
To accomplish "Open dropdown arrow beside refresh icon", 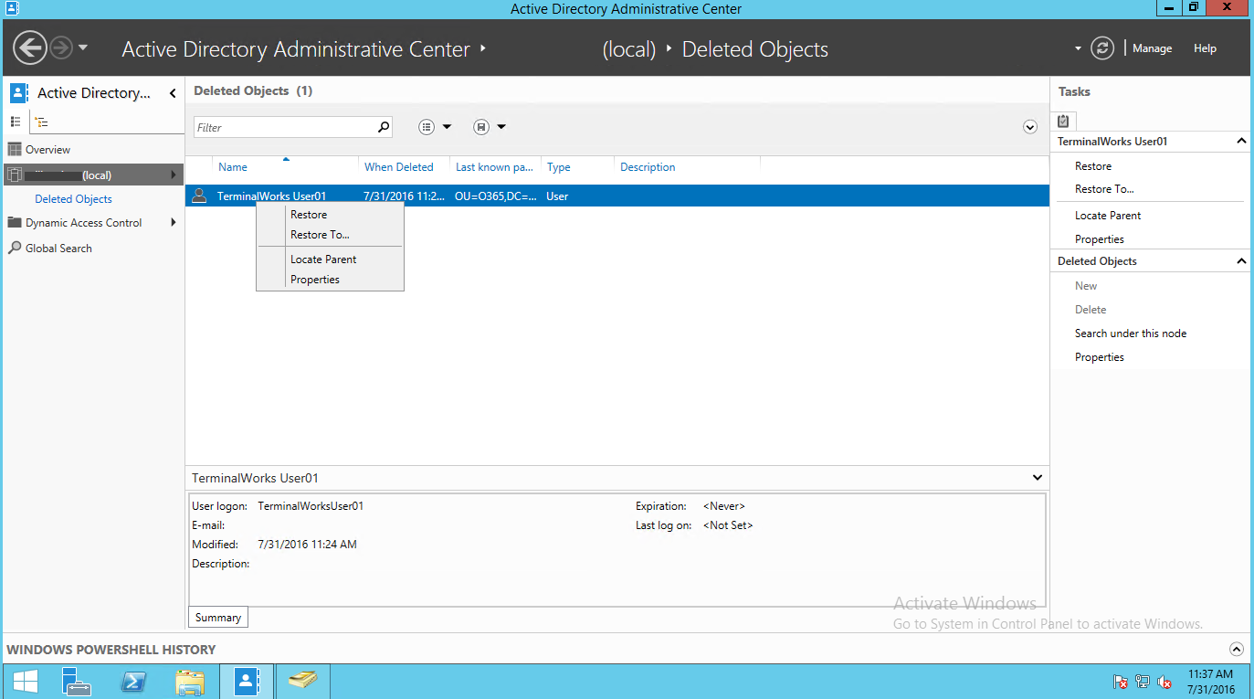I will [x=1078, y=48].
